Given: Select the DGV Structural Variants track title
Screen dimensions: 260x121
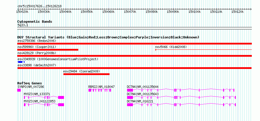Looking at the screenshot, I should coord(108,37).
